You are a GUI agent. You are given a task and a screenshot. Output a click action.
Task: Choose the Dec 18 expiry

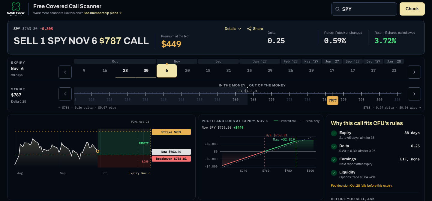click(208, 71)
